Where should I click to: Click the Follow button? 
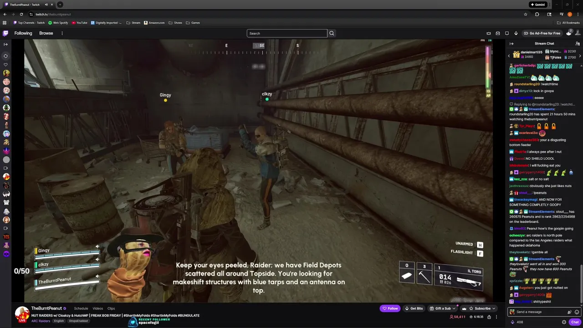pos(390,308)
